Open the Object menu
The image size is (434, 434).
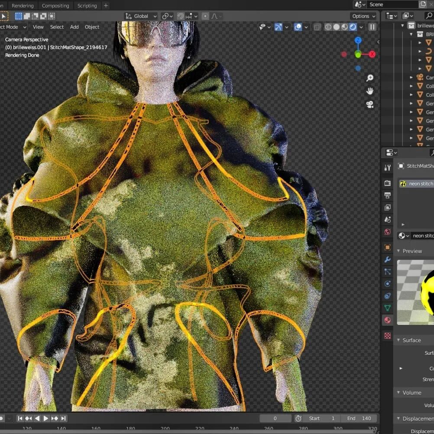[x=92, y=27]
